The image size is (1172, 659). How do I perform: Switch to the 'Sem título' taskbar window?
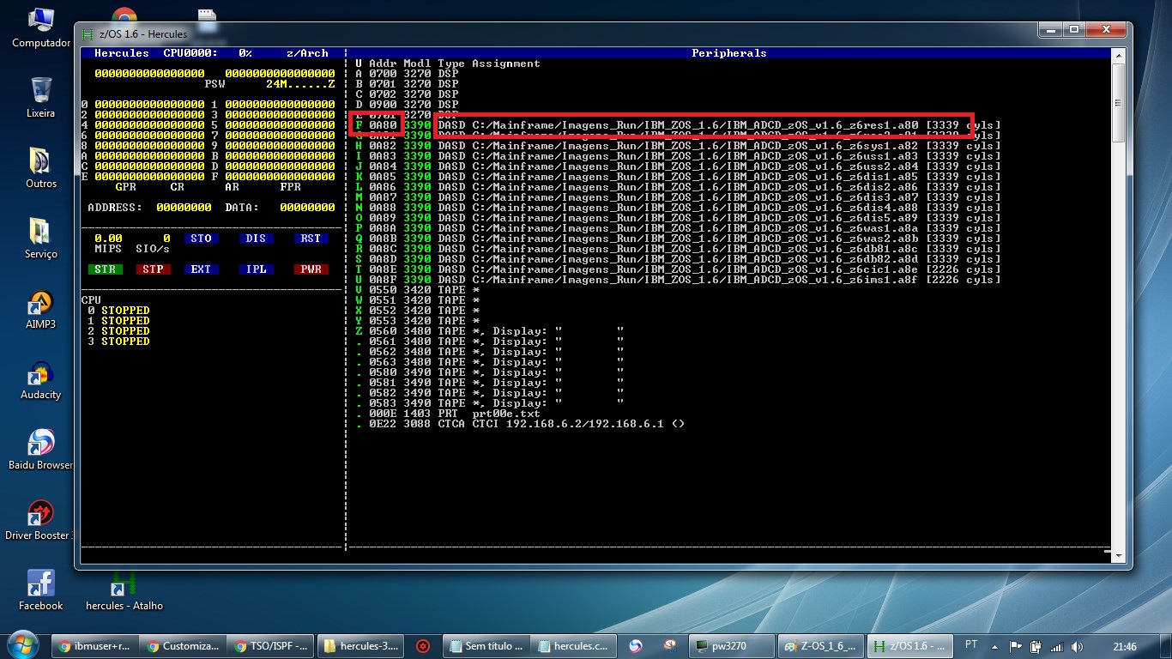click(485, 646)
